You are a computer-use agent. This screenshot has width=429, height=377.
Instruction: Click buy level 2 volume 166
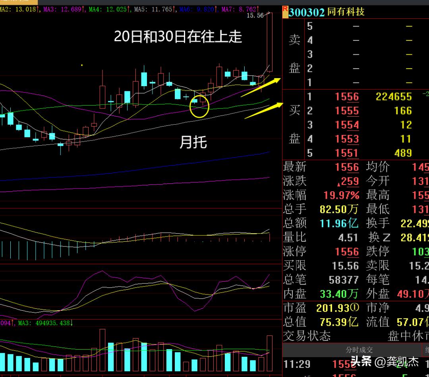click(x=403, y=111)
